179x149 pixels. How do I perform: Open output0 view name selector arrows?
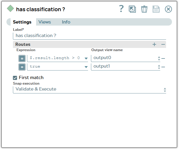[x=159, y=58]
